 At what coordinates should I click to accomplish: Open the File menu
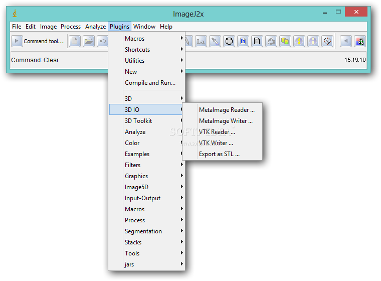(x=17, y=26)
